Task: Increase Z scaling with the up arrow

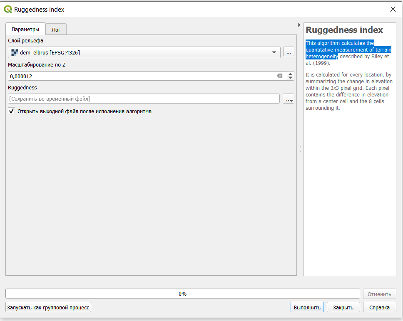Action: [290, 74]
